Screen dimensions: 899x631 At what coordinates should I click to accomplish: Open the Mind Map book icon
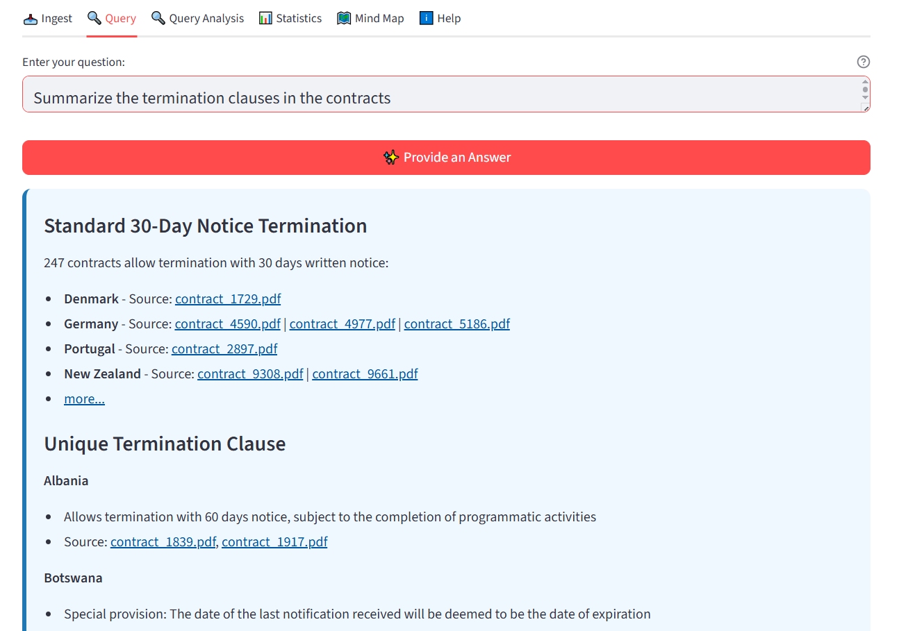click(x=344, y=17)
